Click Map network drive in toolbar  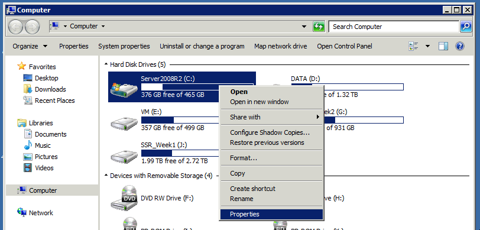[x=280, y=46]
